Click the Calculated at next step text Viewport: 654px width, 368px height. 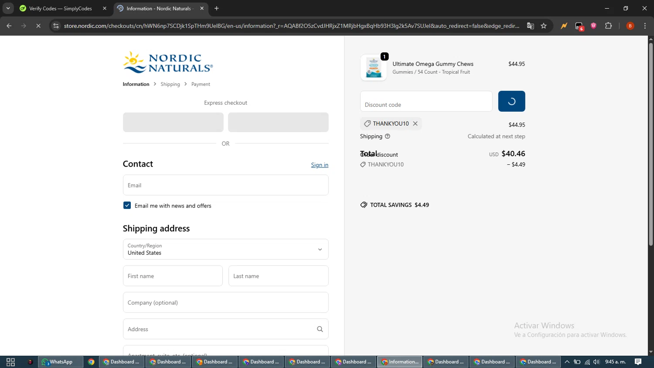point(496,136)
